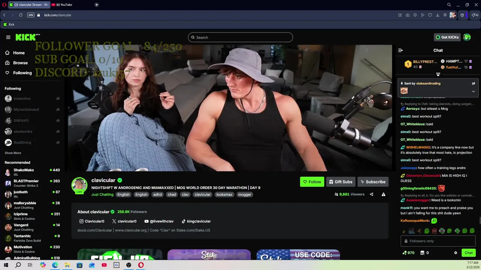
Task: Switch to the YouTube browser tab
Action: (x=64, y=5)
